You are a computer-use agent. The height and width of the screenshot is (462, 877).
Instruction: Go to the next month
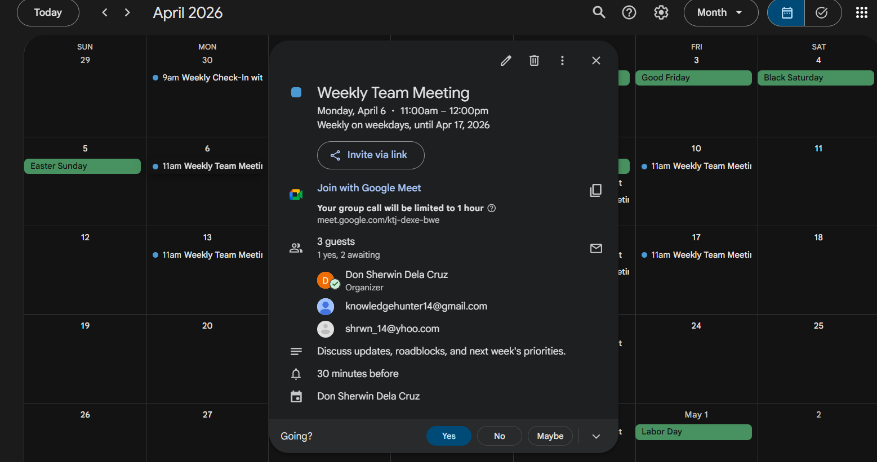pos(127,12)
